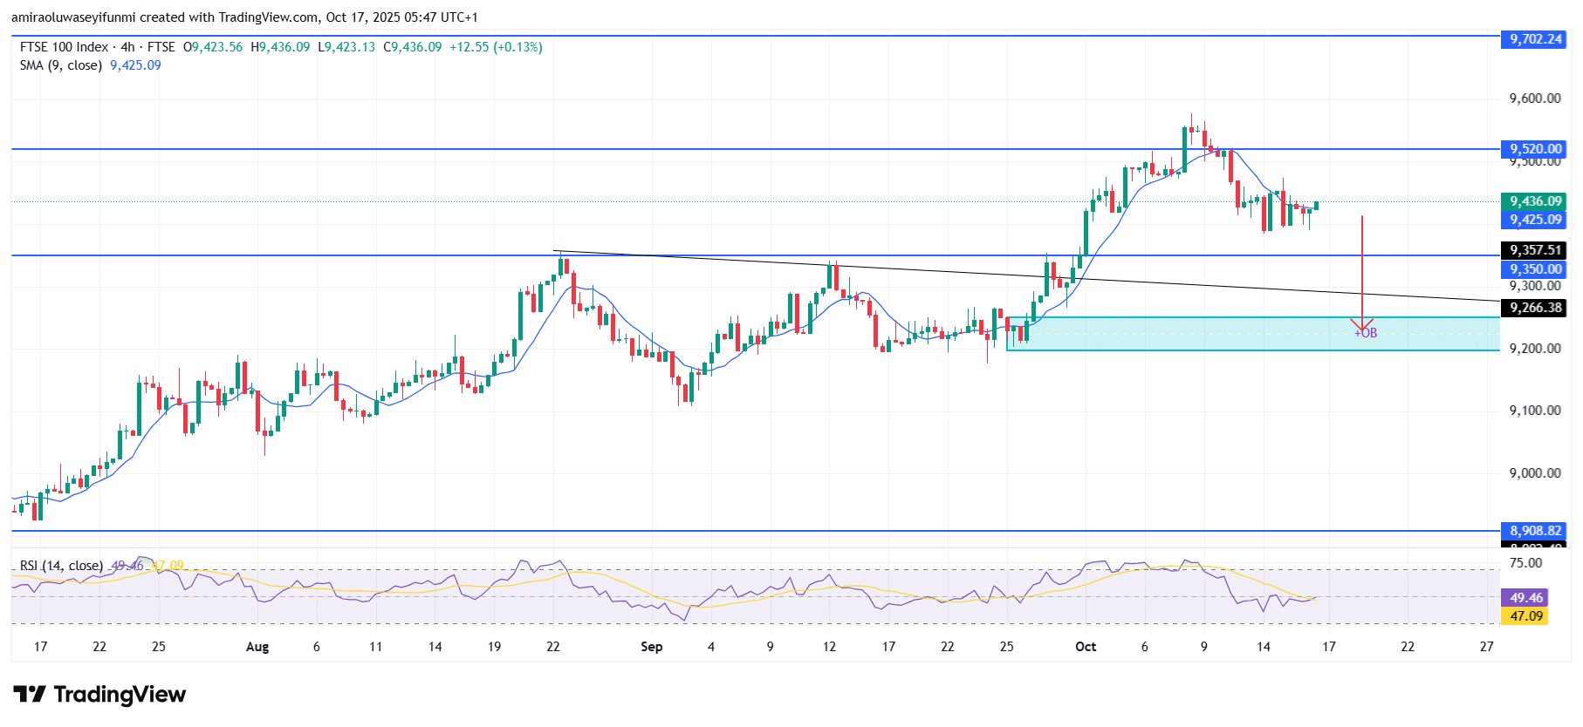Click the Oct label on time axis
The image size is (1583, 727).
pos(1086,647)
